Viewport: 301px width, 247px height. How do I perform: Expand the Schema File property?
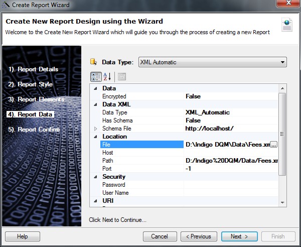click(x=96, y=129)
